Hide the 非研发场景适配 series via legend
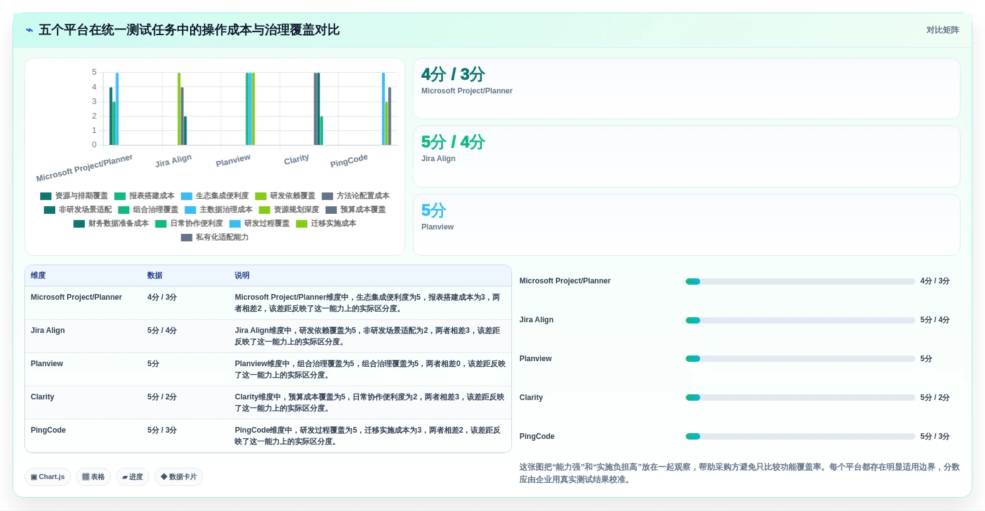The image size is (985, 511). (78, 210)
